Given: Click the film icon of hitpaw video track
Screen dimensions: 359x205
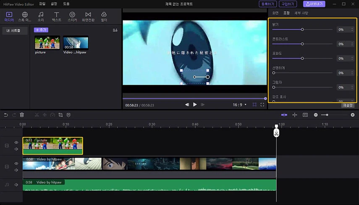Looking at the screenshot, I should pyautogui.click(x=7, y=166).
